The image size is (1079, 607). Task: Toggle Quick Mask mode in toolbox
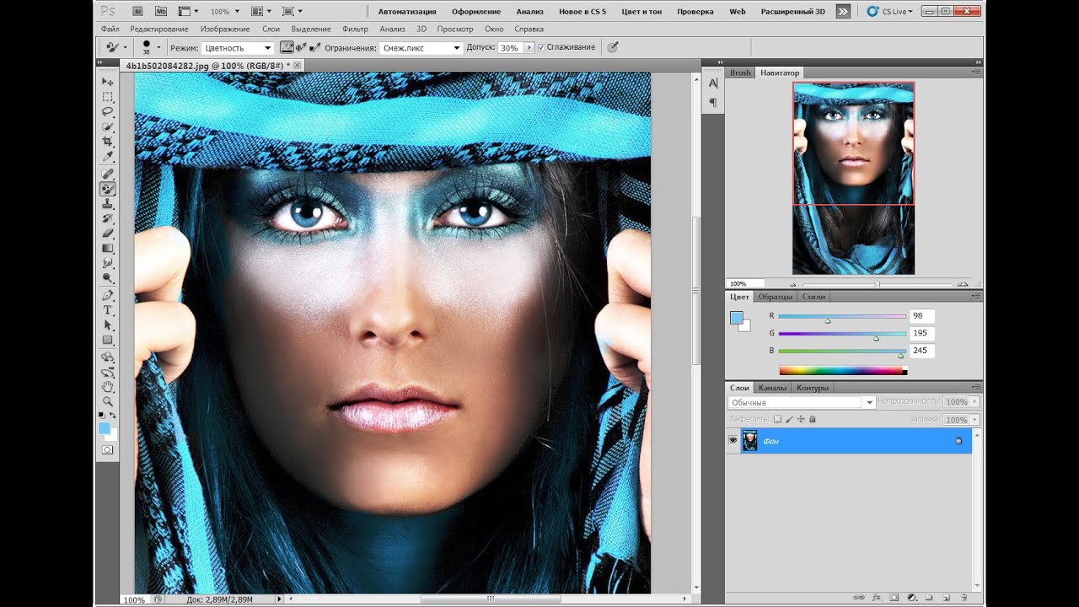pyautogui.click(x=108, y=450)
